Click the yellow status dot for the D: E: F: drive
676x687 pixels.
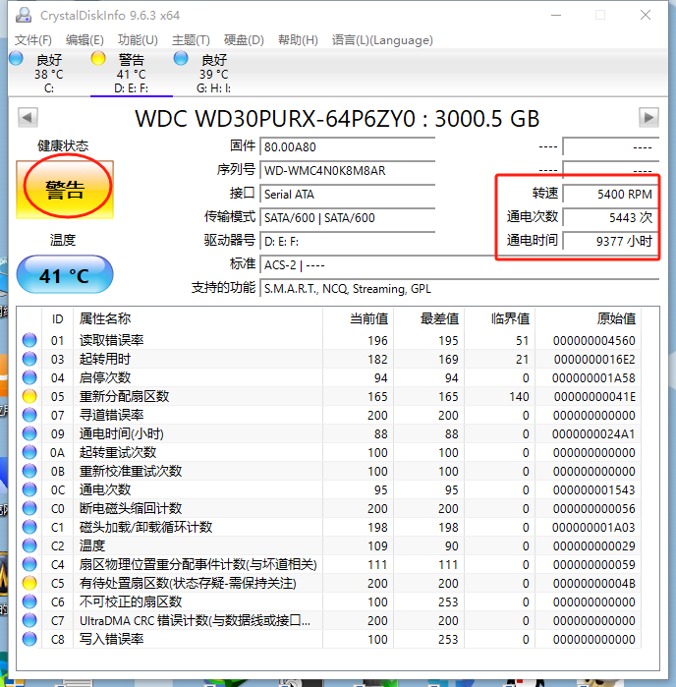(98, 58)
